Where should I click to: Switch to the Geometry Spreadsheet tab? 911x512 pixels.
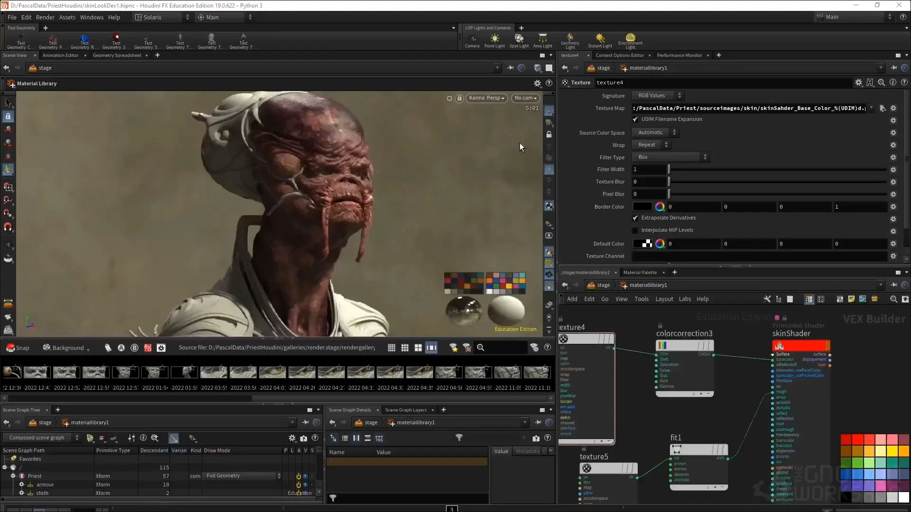click(x=117, y=55)
